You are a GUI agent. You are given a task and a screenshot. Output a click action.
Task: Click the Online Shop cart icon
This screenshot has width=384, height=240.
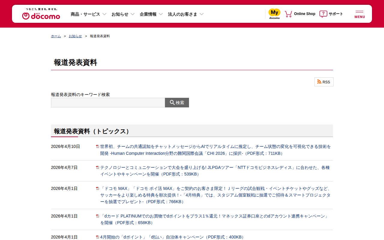pyautogui.click(x=288, y=14)
